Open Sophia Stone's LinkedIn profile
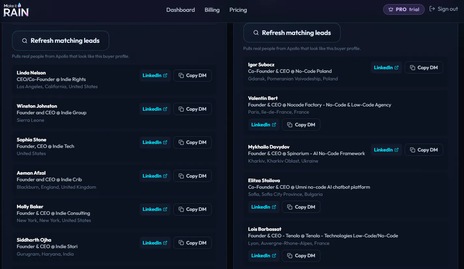Viewport: 464px width, 269px height. pos(155,142)
